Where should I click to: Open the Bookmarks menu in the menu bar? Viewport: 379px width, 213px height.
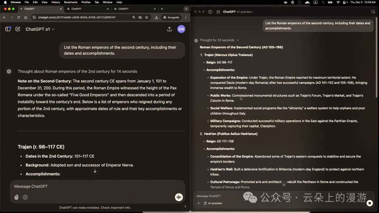(x=71, y=2)
